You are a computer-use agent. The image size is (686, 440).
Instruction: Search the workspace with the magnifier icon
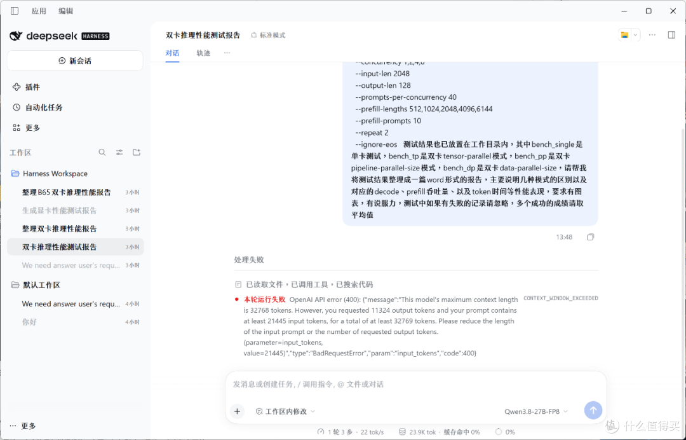102,153
